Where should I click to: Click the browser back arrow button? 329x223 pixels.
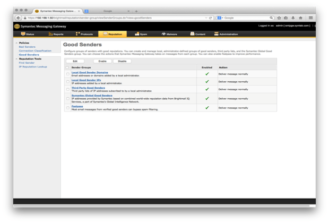(19, 18)
